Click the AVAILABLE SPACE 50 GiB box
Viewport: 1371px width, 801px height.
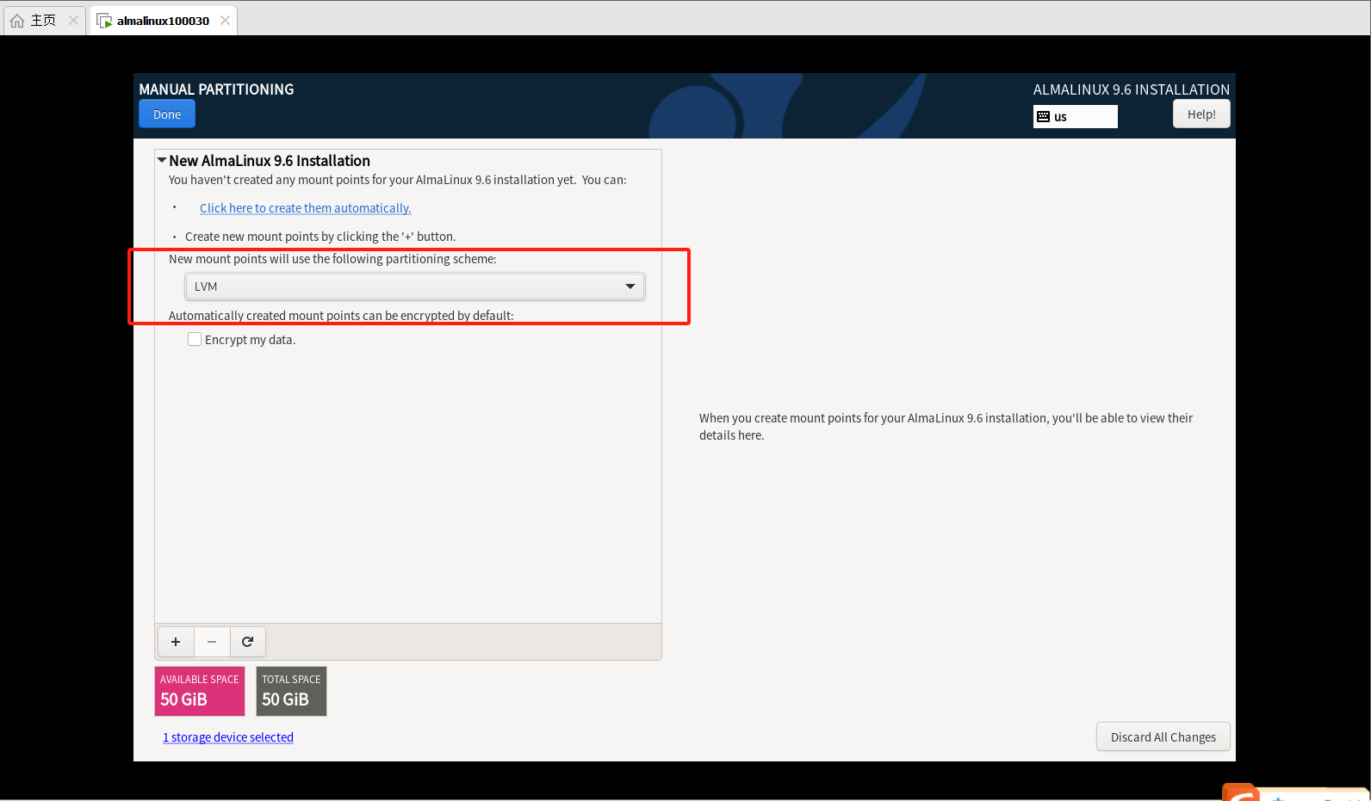pyautogui.click(x=200, y=691)
